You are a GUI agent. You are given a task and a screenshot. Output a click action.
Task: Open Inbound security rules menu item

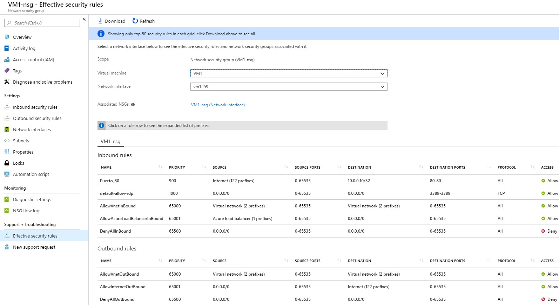(x=35, y=107)
